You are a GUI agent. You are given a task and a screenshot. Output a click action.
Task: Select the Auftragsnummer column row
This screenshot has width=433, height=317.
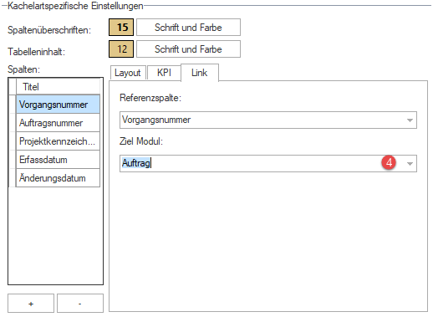[x=58, y=123]
